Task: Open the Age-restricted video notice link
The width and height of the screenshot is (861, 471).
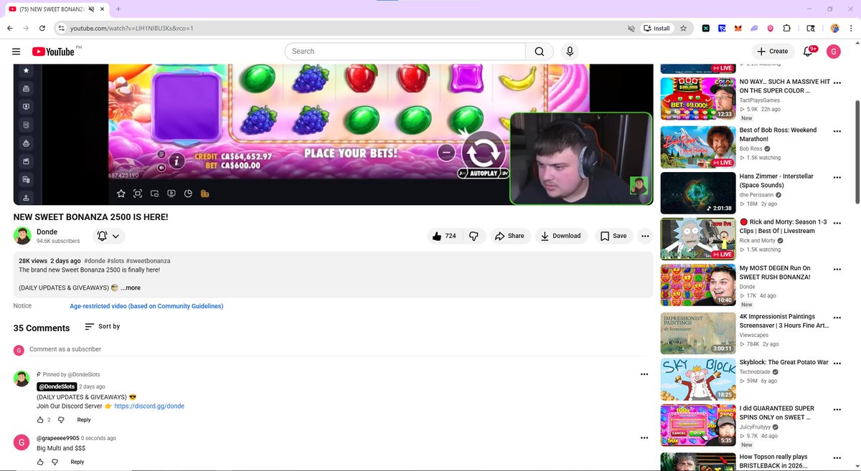Action: click(x=146, y=306)
